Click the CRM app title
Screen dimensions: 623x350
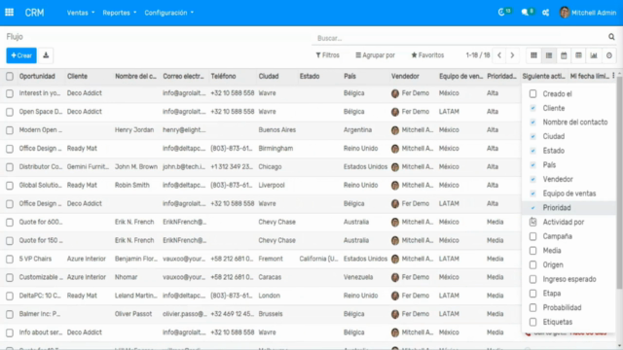click(x=35, y=13)
